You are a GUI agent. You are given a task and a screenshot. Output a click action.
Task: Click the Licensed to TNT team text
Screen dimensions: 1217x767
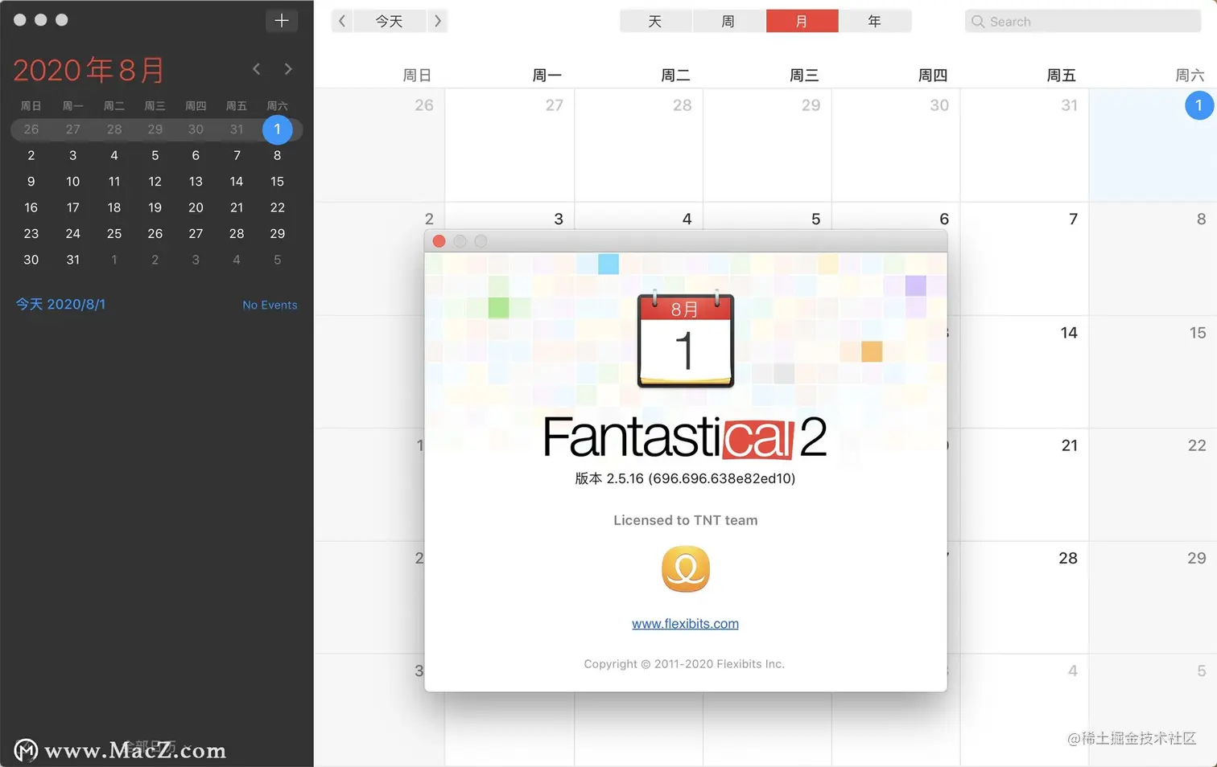(686, 520)
